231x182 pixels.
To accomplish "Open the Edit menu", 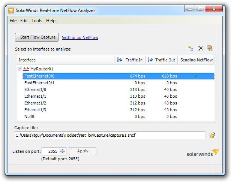I will (x=24, y=21).
